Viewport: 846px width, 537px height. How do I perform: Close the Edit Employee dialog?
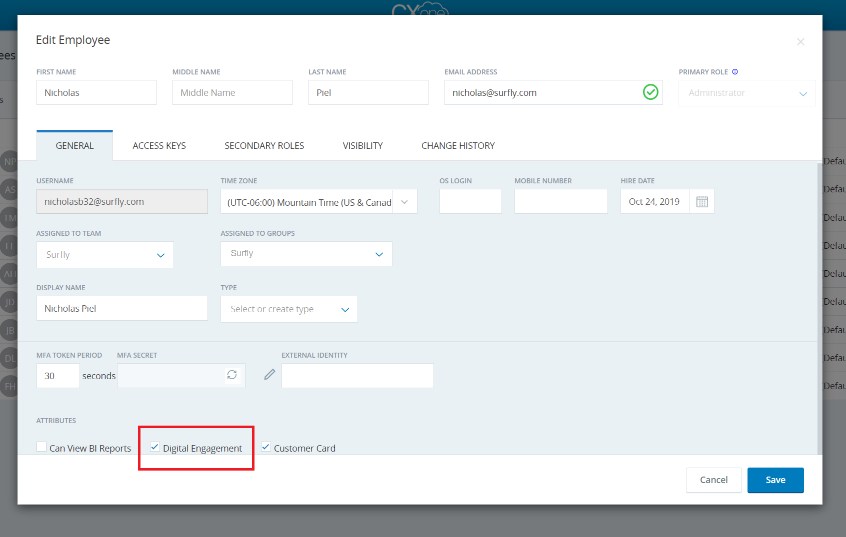(800, 42)
